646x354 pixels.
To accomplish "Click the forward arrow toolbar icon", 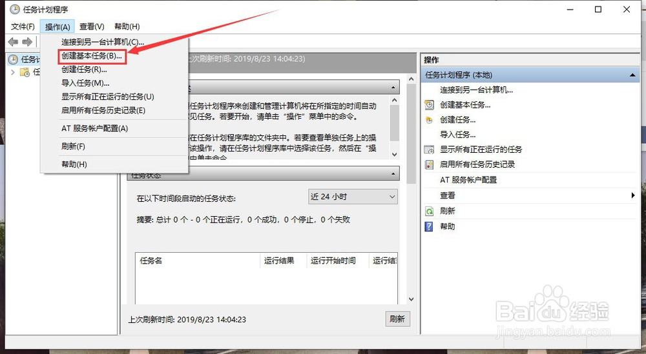I will 27,41.
